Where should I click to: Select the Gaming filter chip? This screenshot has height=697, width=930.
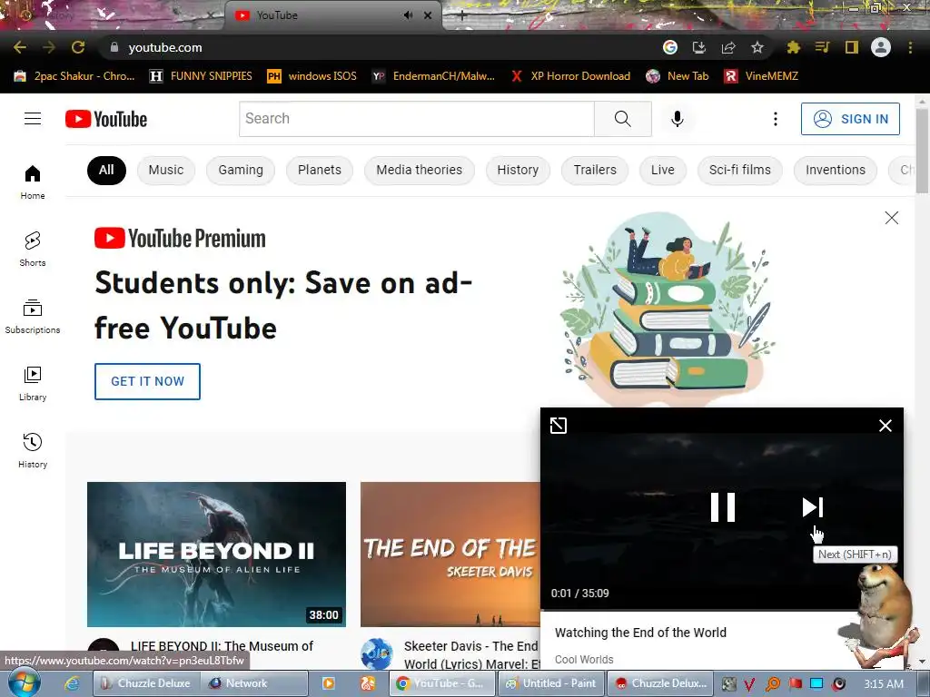click(240, 170)
